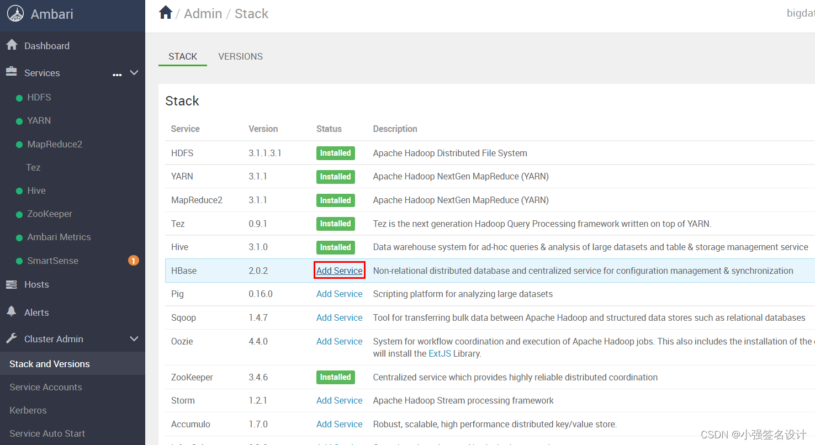The width and height of the screenshot is (815, 445).
Task: Click the Installed badge for HDFS
Action: pyautogui.click(x=336, y=153)
